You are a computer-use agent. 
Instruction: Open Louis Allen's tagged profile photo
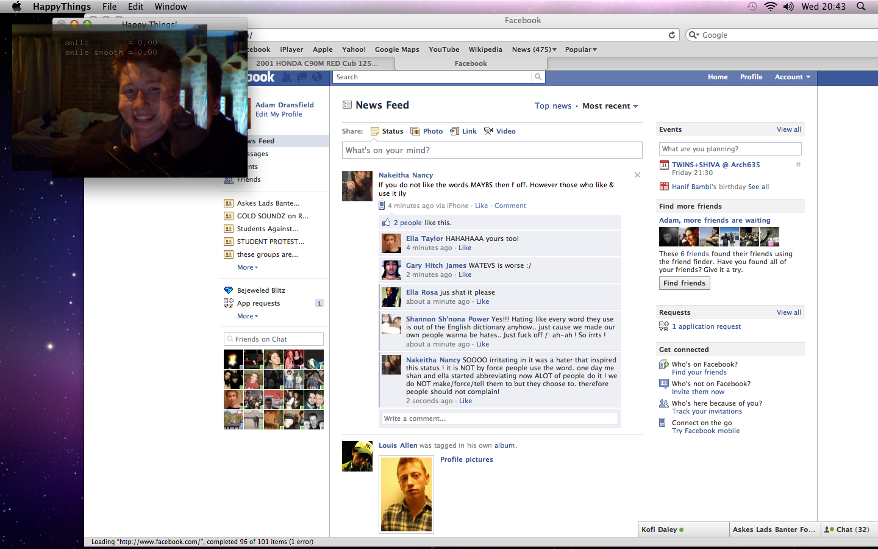coord(407,494)
